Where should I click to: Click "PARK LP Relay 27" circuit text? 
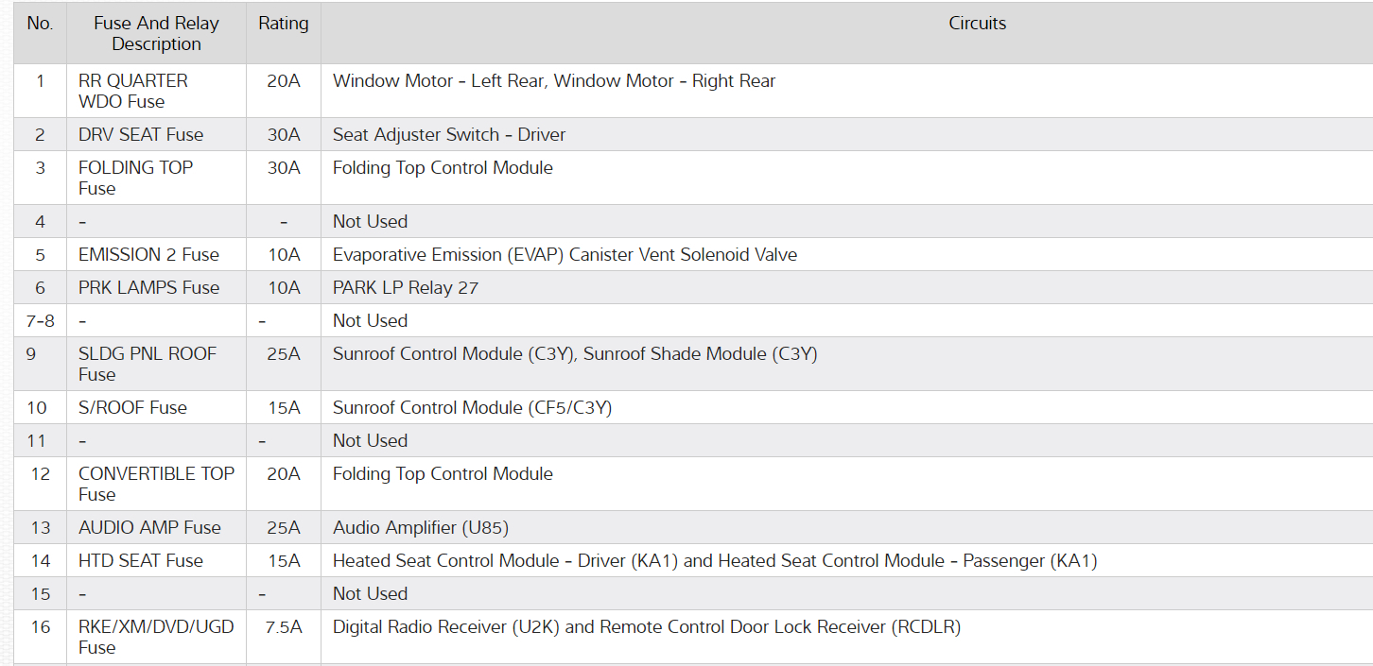406,287
